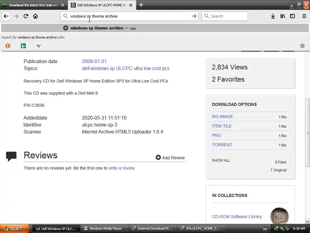Screen dimensions: 310x233
Task: Search with the Wikipedia icon
Action: tap(39, 46)
